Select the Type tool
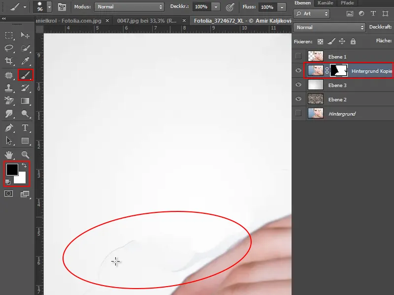 pyautogui.click(x=25, y=128)
